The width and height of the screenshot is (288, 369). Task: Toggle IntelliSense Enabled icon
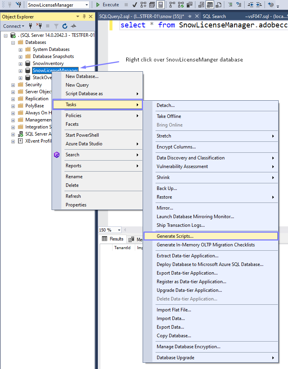(161, 5)
